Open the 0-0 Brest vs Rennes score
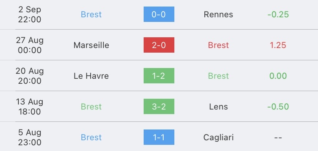Image resolution: width=318 pixels, height=151 pixels. (159, 14)
